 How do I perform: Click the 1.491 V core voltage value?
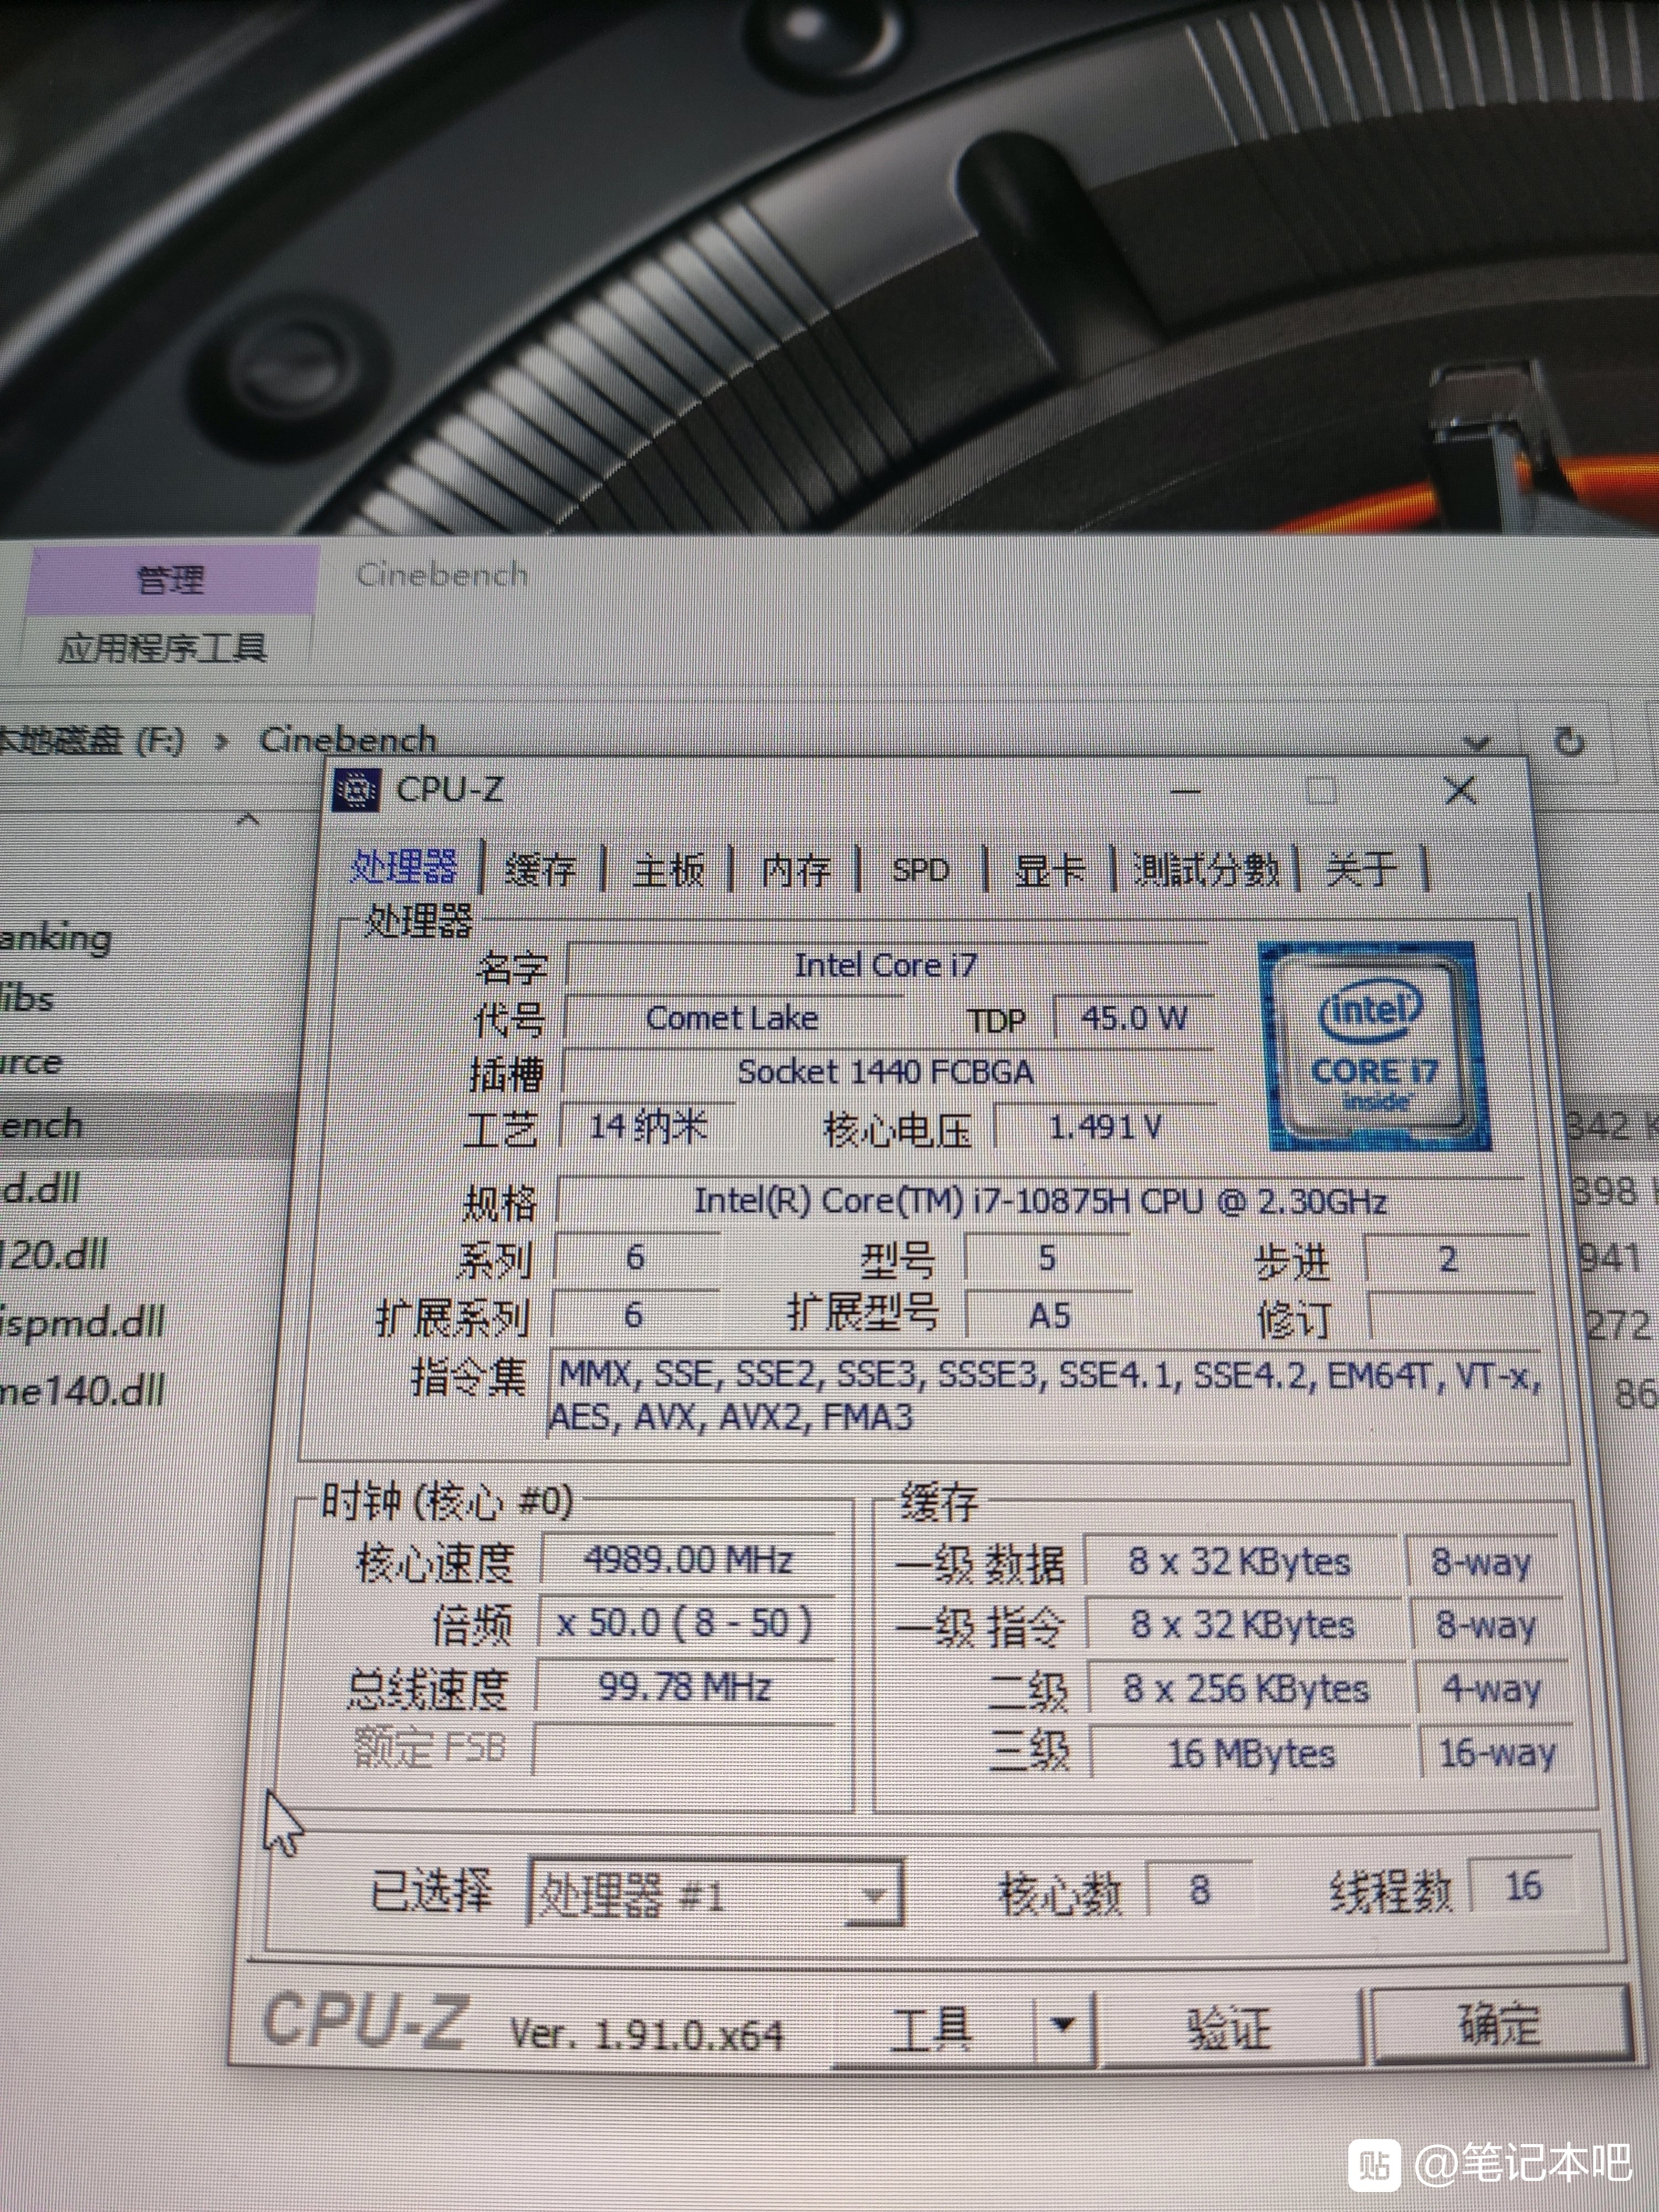1106,1128
